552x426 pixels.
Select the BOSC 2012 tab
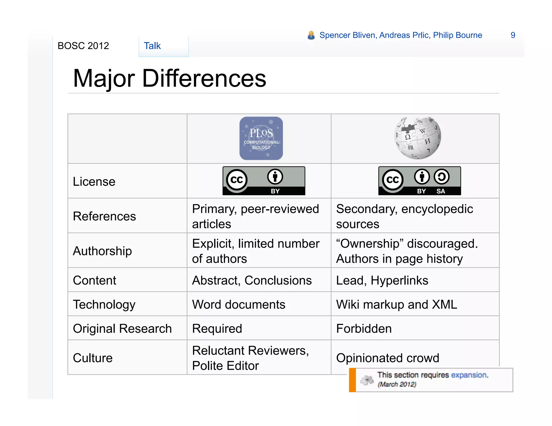point(83,46)
